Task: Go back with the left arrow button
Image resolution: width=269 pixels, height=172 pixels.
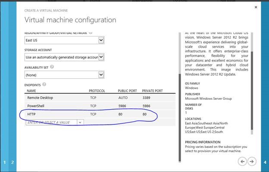Action: 242,161
